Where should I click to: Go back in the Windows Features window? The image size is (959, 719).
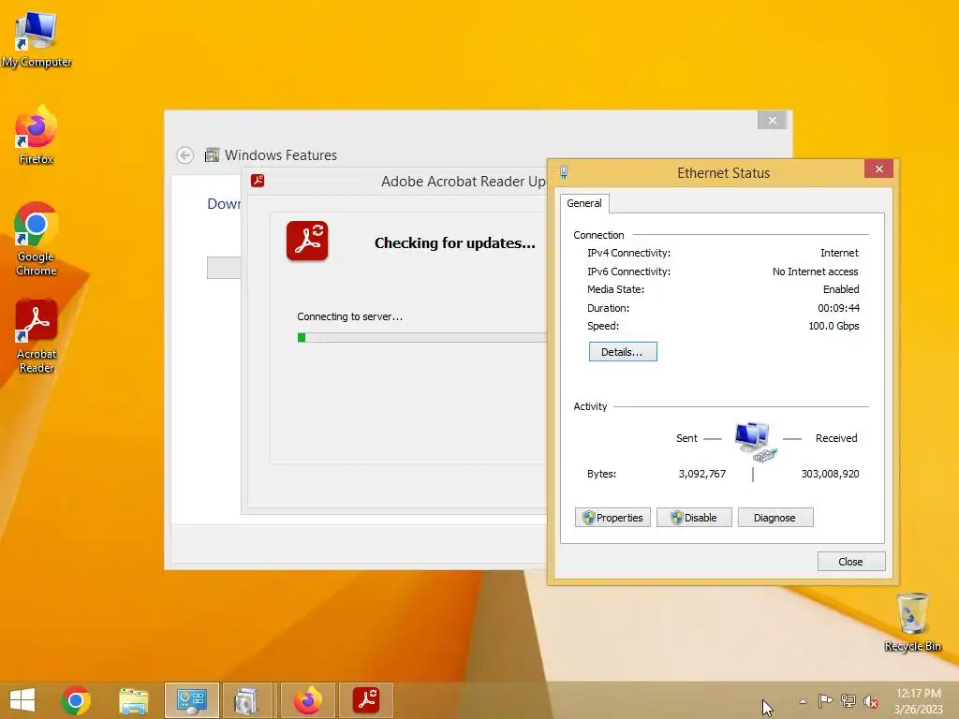[185, 155]
